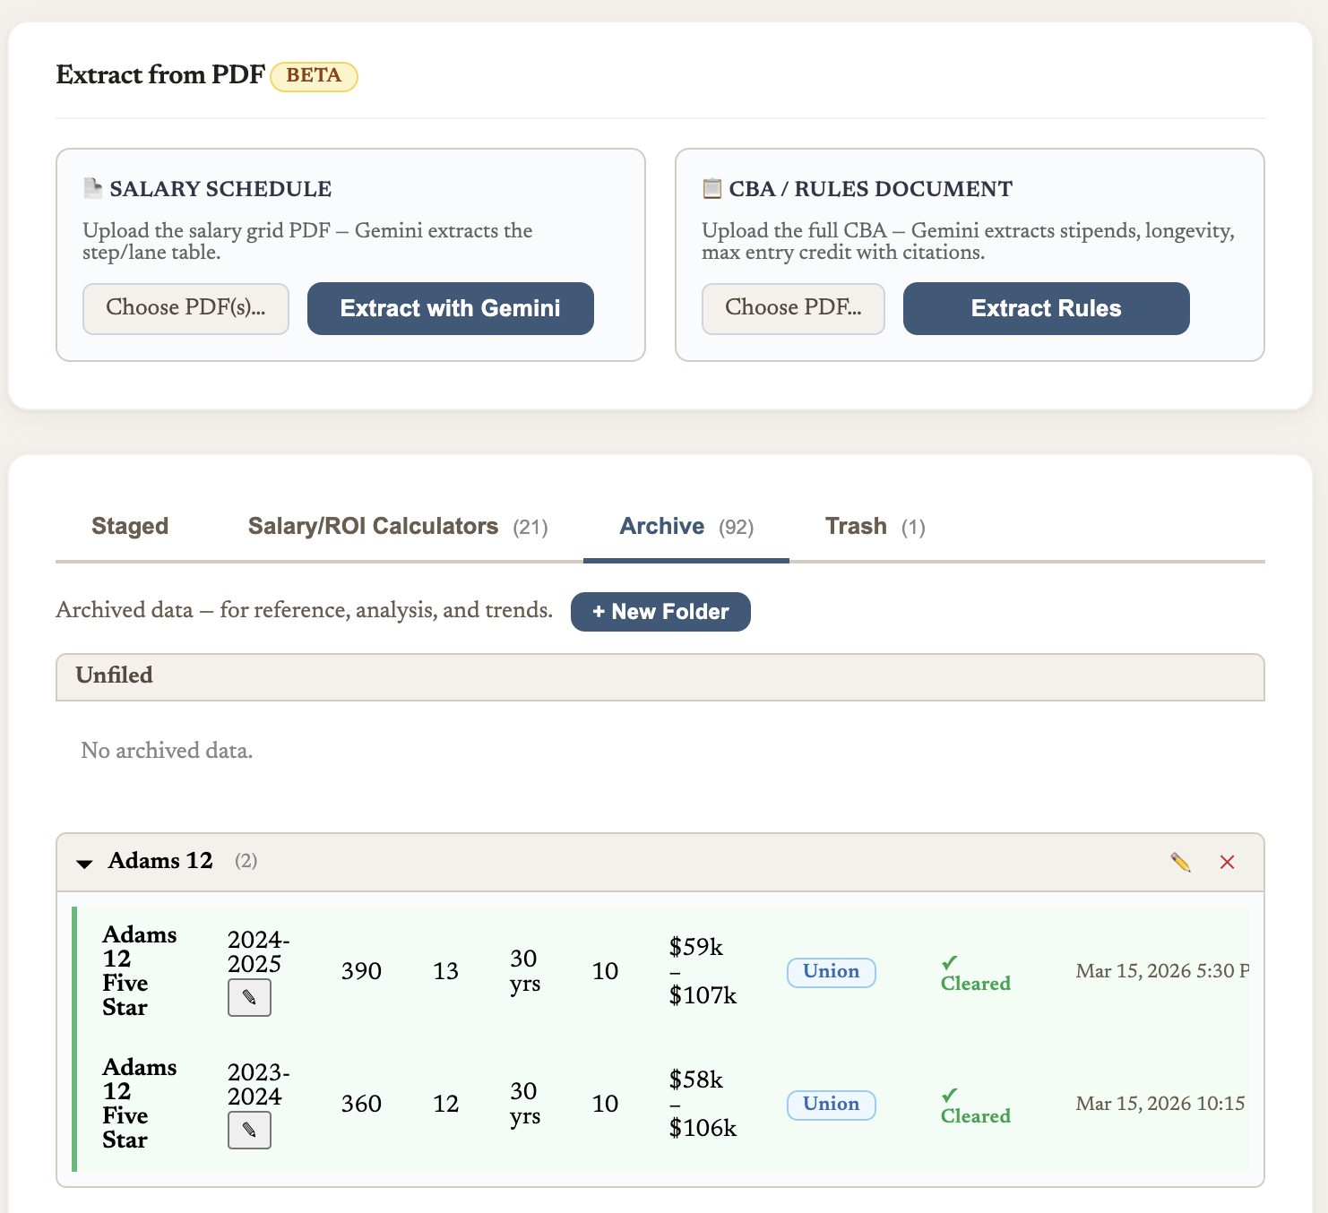1328x1213 pixels.
Task: Toggle the Cleared status on the 2024-2025 row
Action: pos(974,970)
